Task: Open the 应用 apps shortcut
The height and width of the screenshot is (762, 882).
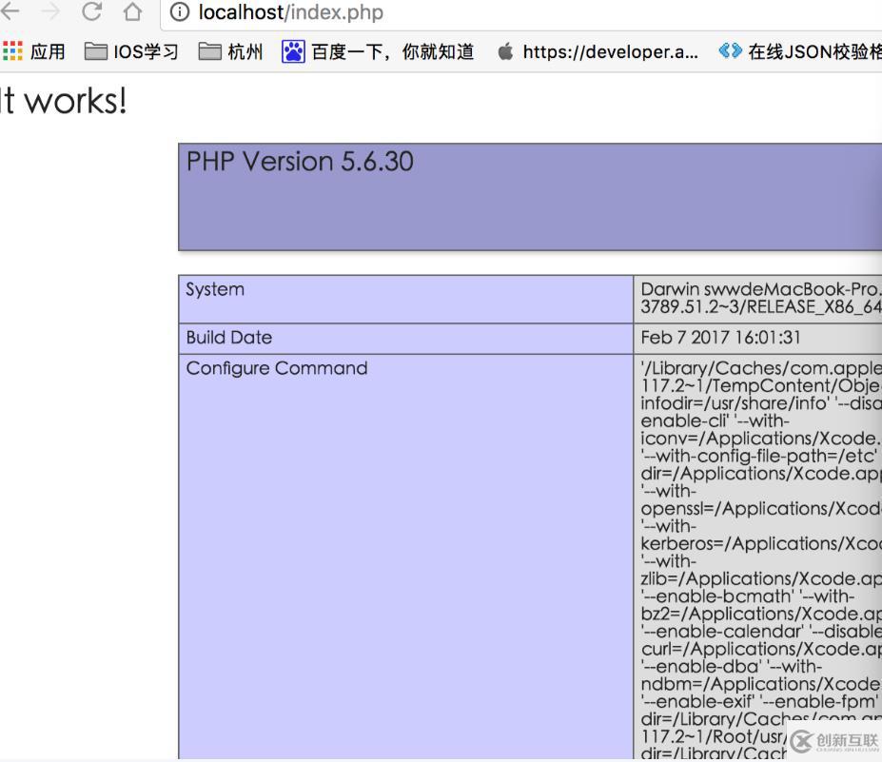Action: click(x=33, y=51)
